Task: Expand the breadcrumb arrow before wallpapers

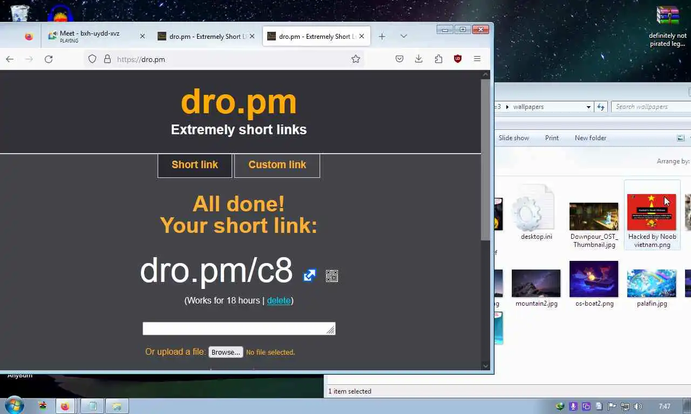Action: [x=507, y=107]
